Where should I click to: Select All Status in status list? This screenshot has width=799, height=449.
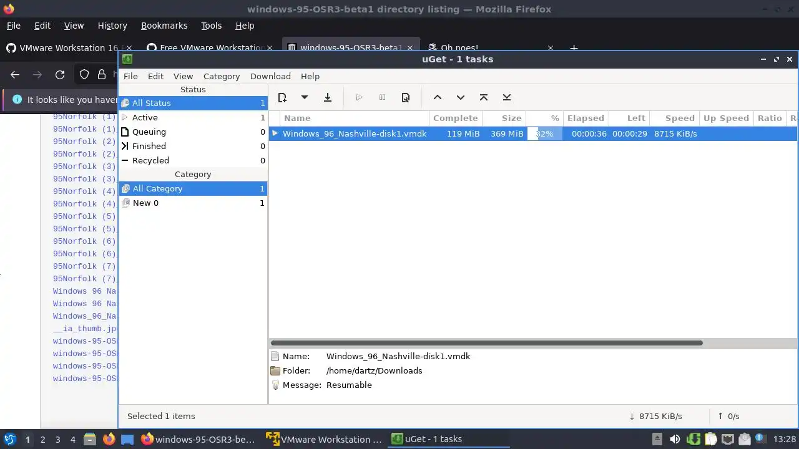(x=193, y=103)
